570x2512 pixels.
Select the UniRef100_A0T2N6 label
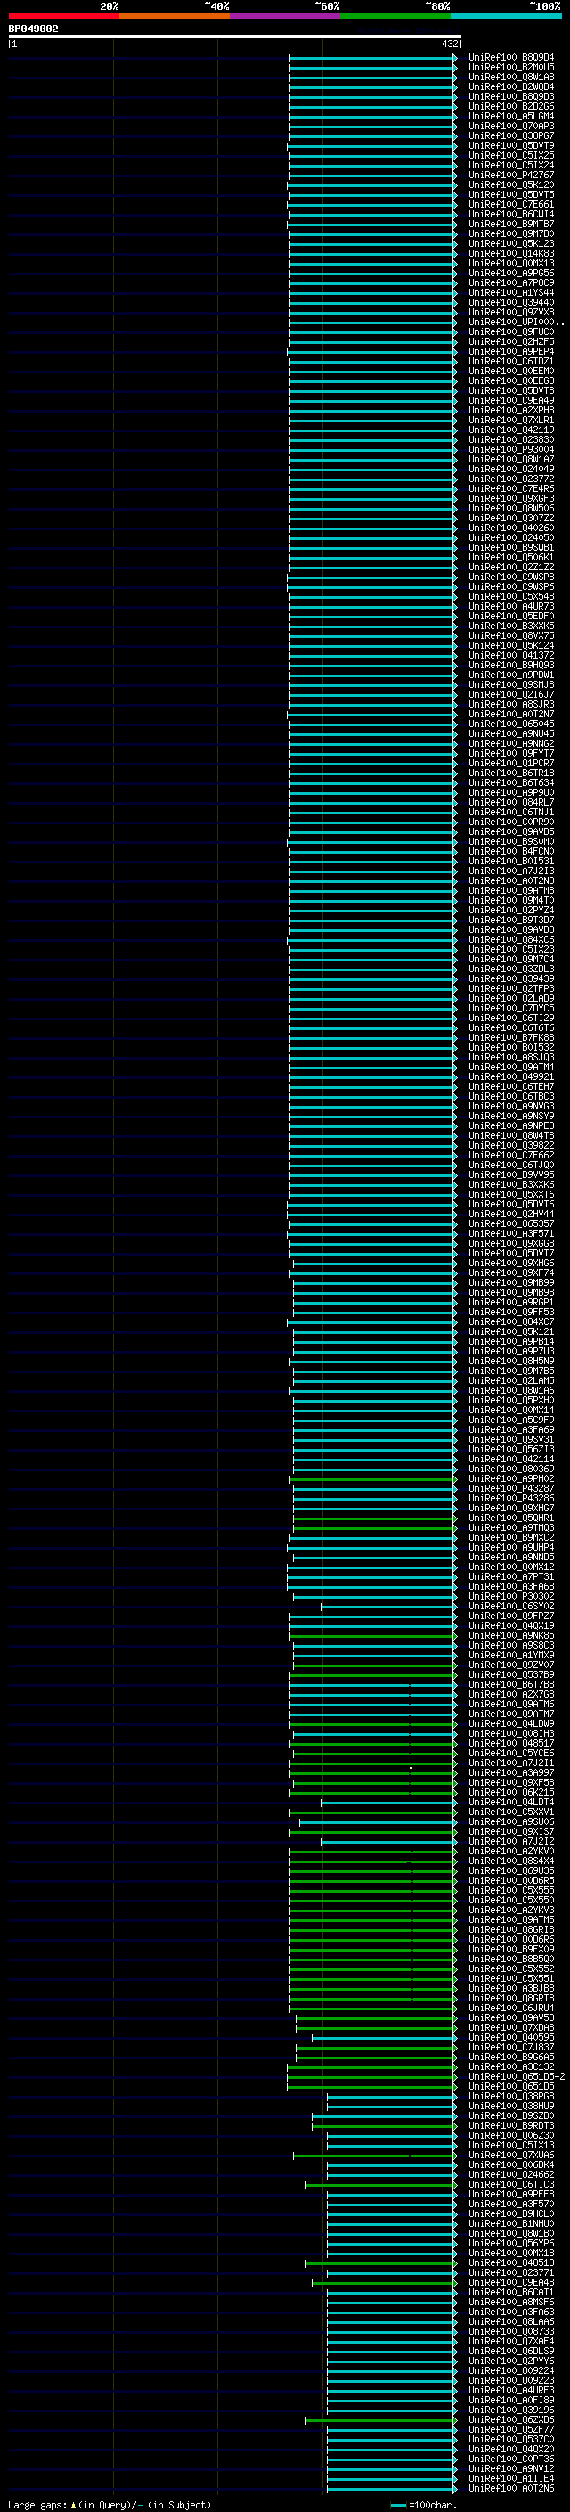tap(510, 2488)
